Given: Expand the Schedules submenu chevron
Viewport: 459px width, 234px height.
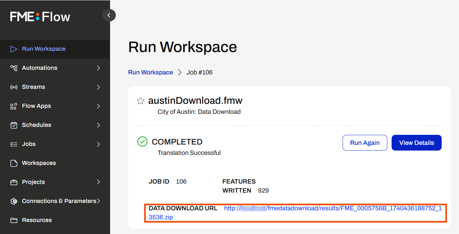Looking at the screenshot, I should tap(98, 125).
